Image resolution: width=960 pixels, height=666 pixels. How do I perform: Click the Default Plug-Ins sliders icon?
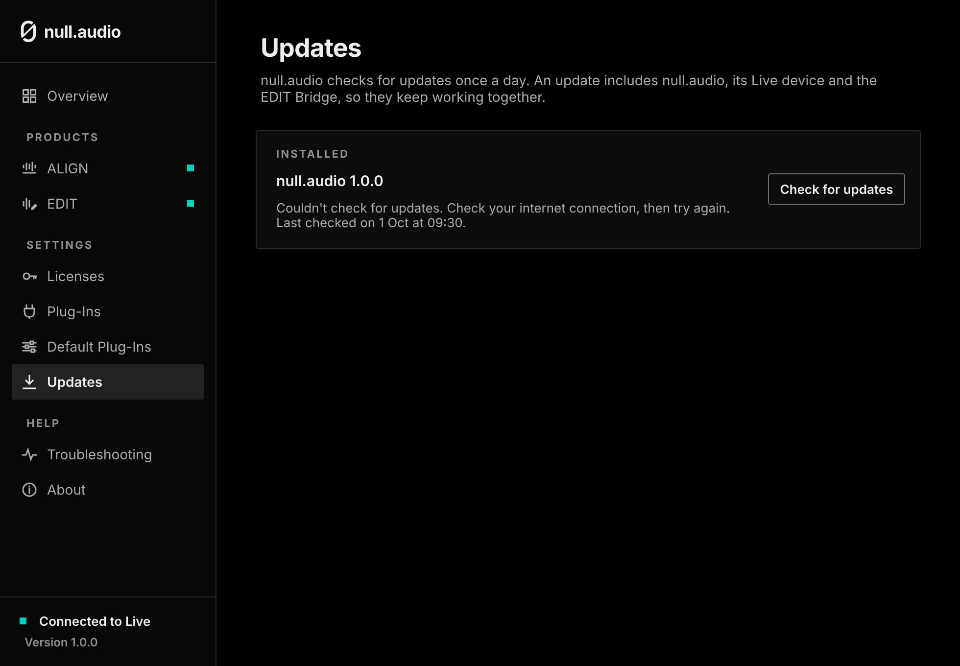pos(29,347)
